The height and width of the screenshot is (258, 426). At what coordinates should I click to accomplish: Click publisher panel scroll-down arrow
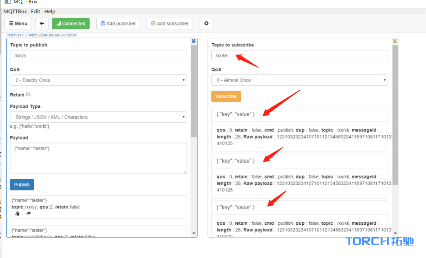(194, 233)
